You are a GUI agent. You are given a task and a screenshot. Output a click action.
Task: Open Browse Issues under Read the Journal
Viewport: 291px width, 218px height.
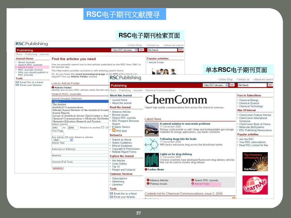click(120, 115)
